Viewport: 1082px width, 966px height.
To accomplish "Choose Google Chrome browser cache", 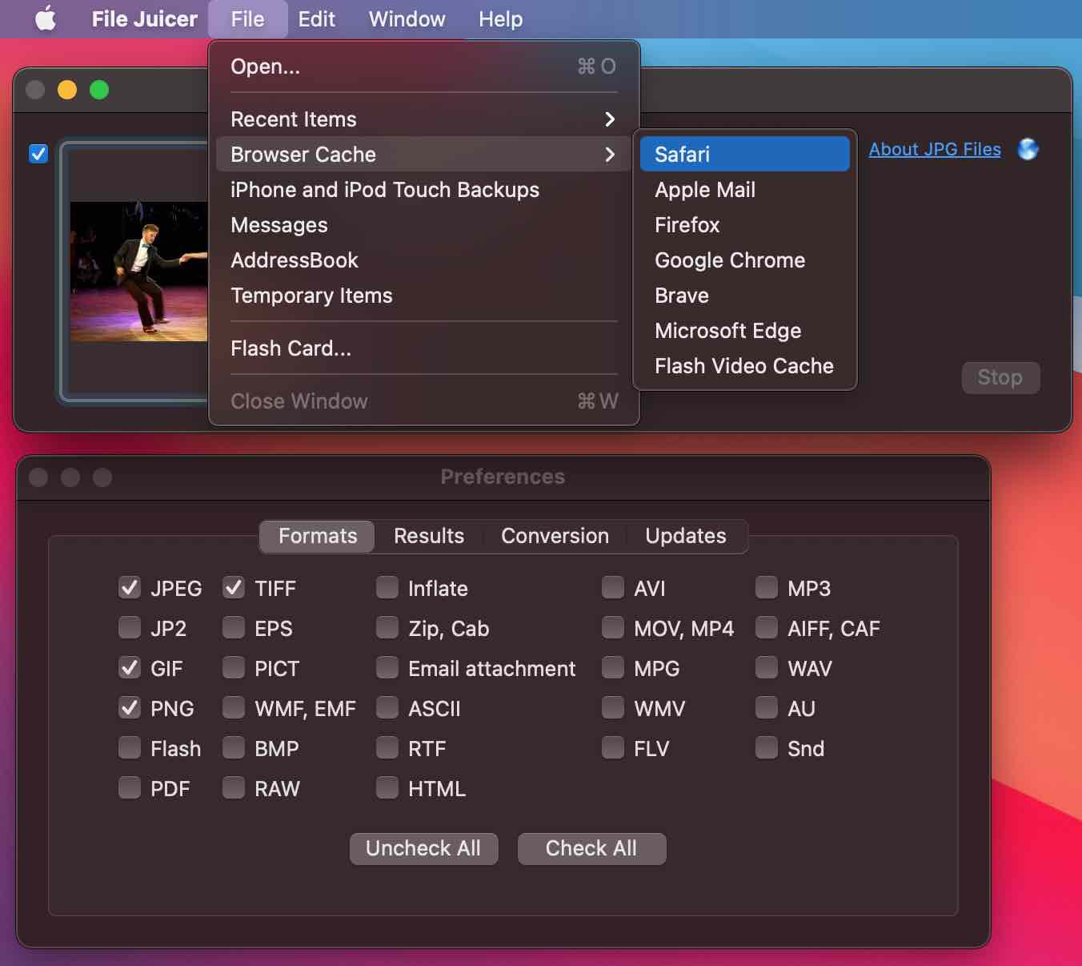I will [x=744, y=260].
